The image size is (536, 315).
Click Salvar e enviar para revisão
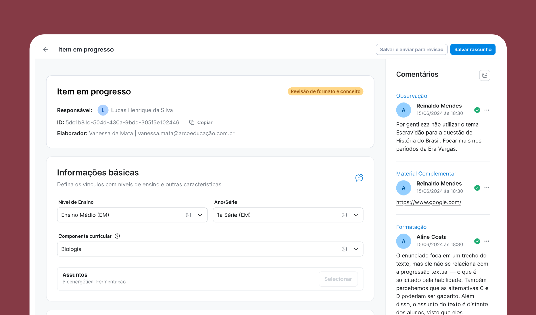(x=411, y=49)
